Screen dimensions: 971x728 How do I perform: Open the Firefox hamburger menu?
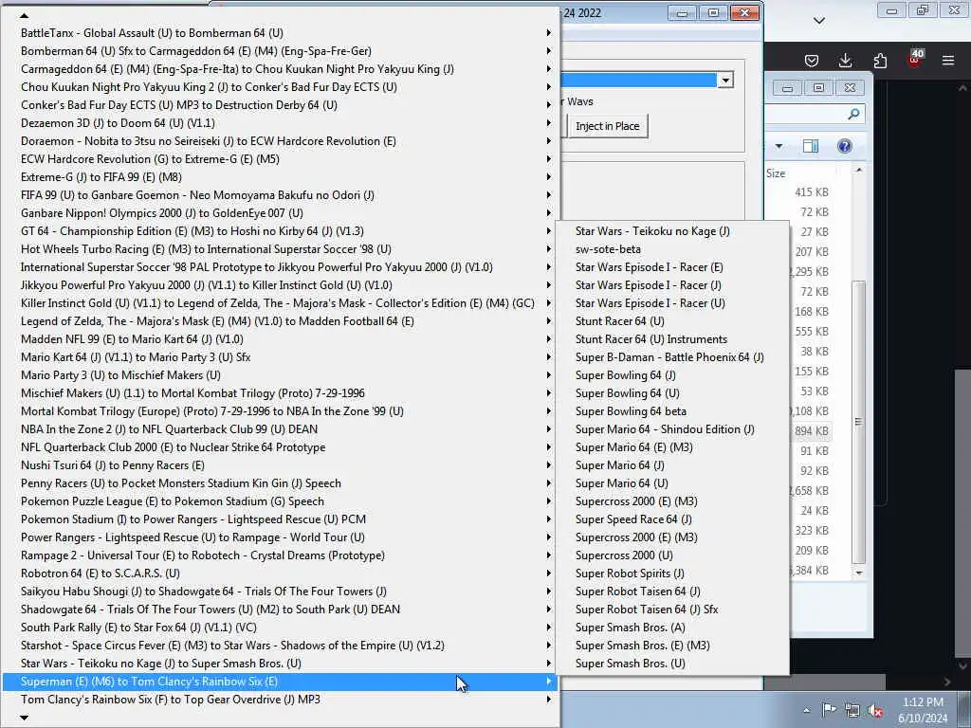tap(948, 60)
